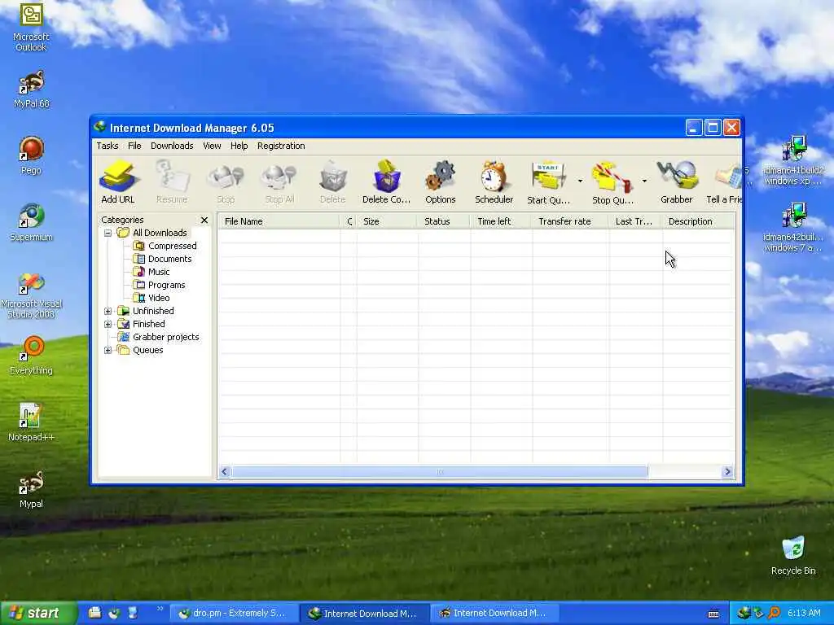
Task: Click the Add URL toolbar icon
Action: 118,182
